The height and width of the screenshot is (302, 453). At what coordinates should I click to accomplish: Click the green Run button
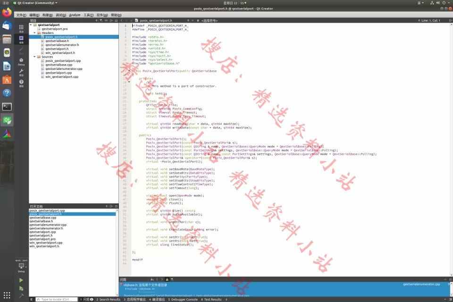21,280
